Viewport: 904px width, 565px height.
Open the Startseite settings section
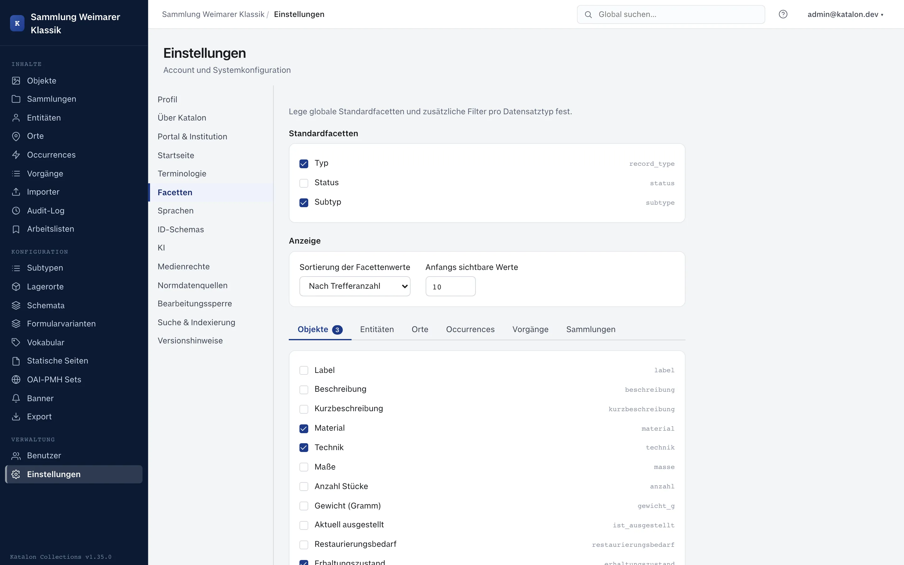pos(211,155)
